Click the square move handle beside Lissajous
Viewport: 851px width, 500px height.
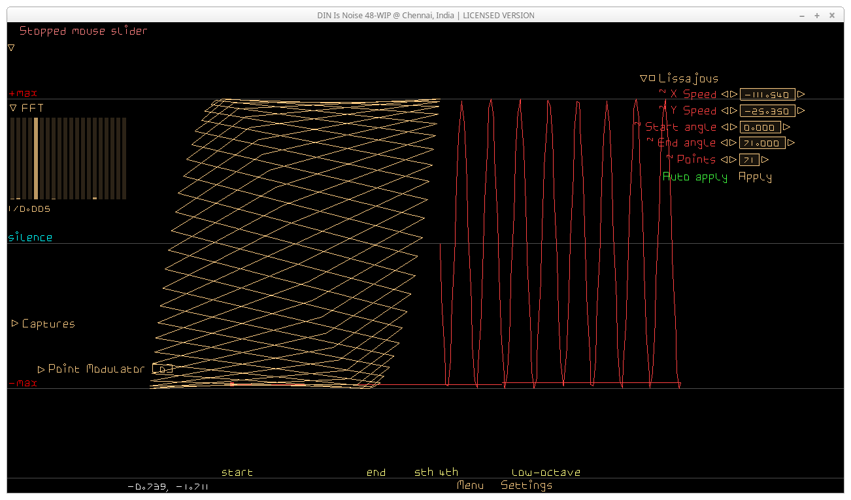[652, 78]
